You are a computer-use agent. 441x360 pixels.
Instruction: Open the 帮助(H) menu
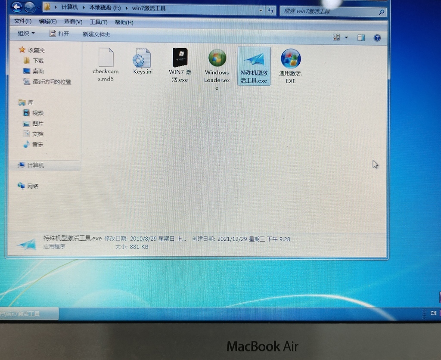(124, 22)
